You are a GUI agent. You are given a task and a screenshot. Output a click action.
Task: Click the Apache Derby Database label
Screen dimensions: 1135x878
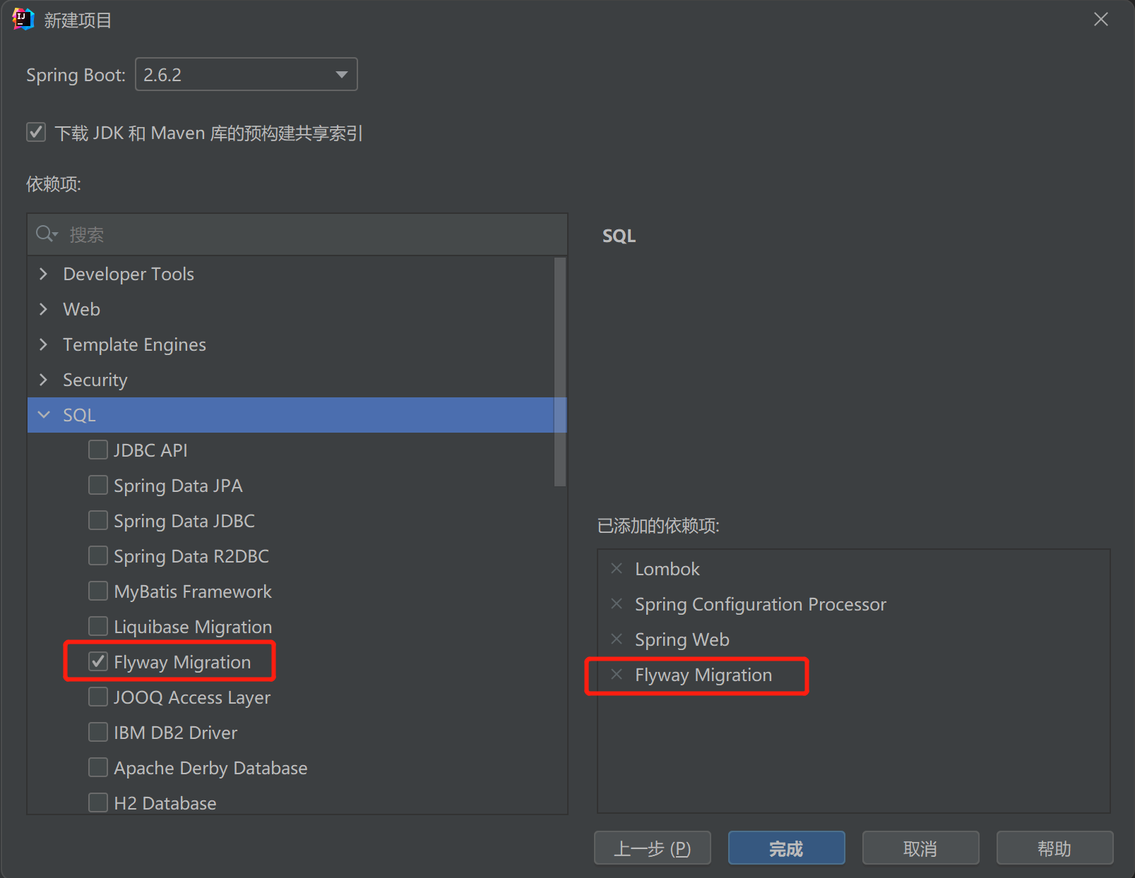click(x=210, y=768)
